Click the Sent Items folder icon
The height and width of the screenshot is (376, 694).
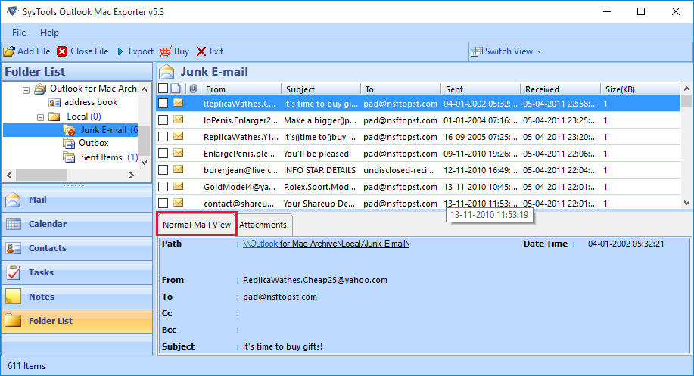(x=69, y=157)
